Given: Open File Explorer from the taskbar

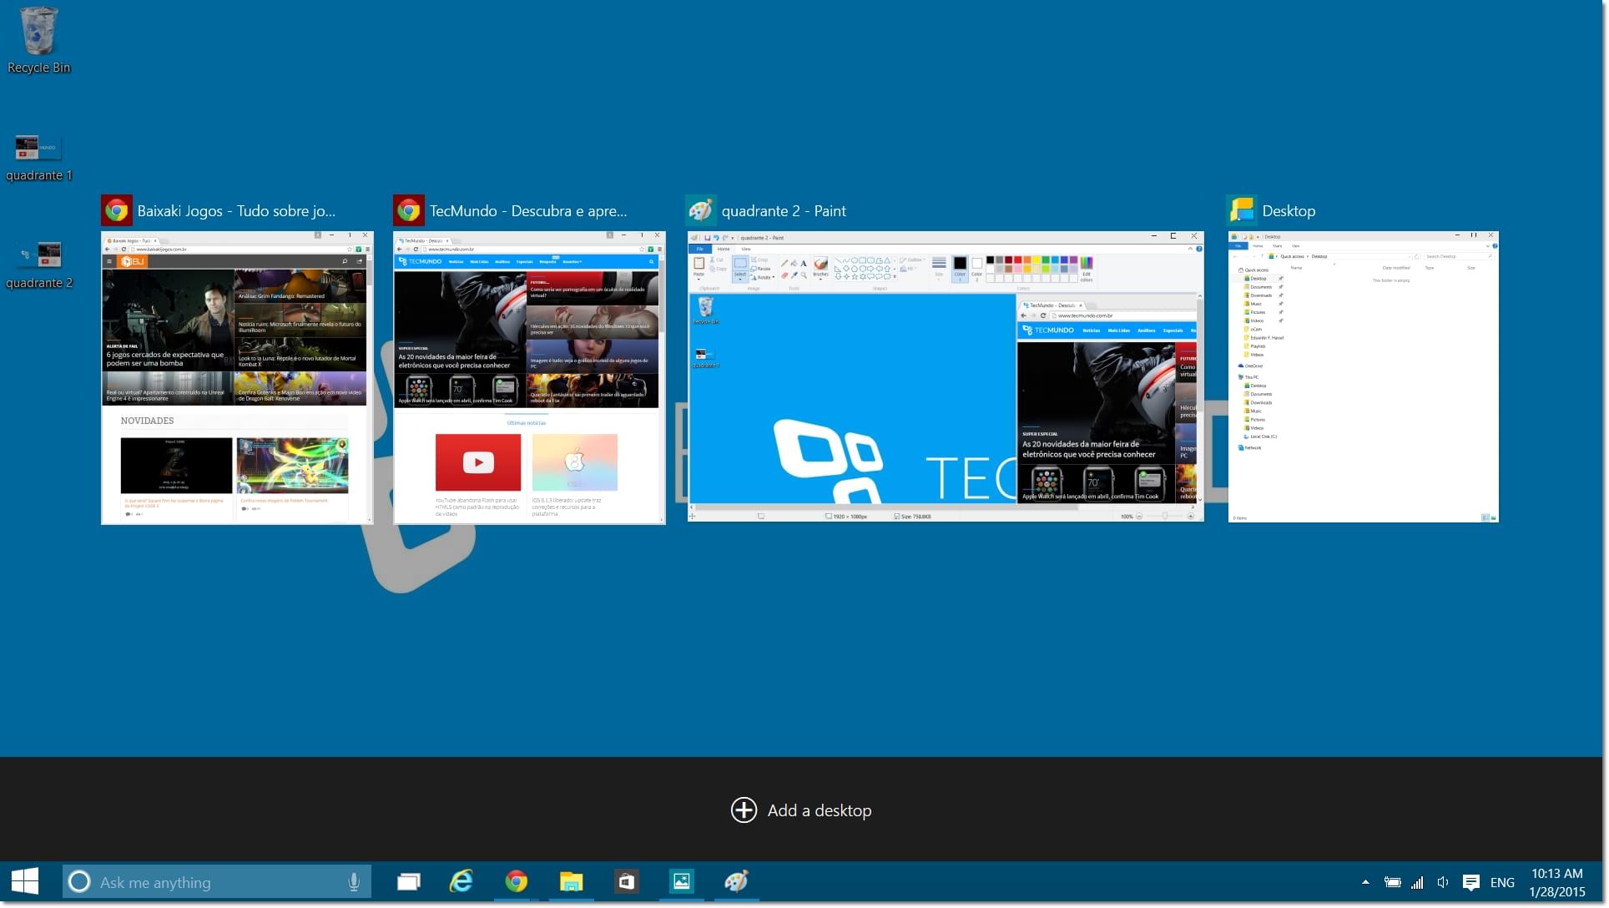Looking at the screenshot, I should coord(571,882).
